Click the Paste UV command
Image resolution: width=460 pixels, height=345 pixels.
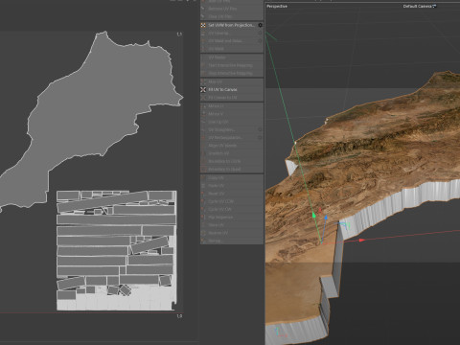[232, 186]
